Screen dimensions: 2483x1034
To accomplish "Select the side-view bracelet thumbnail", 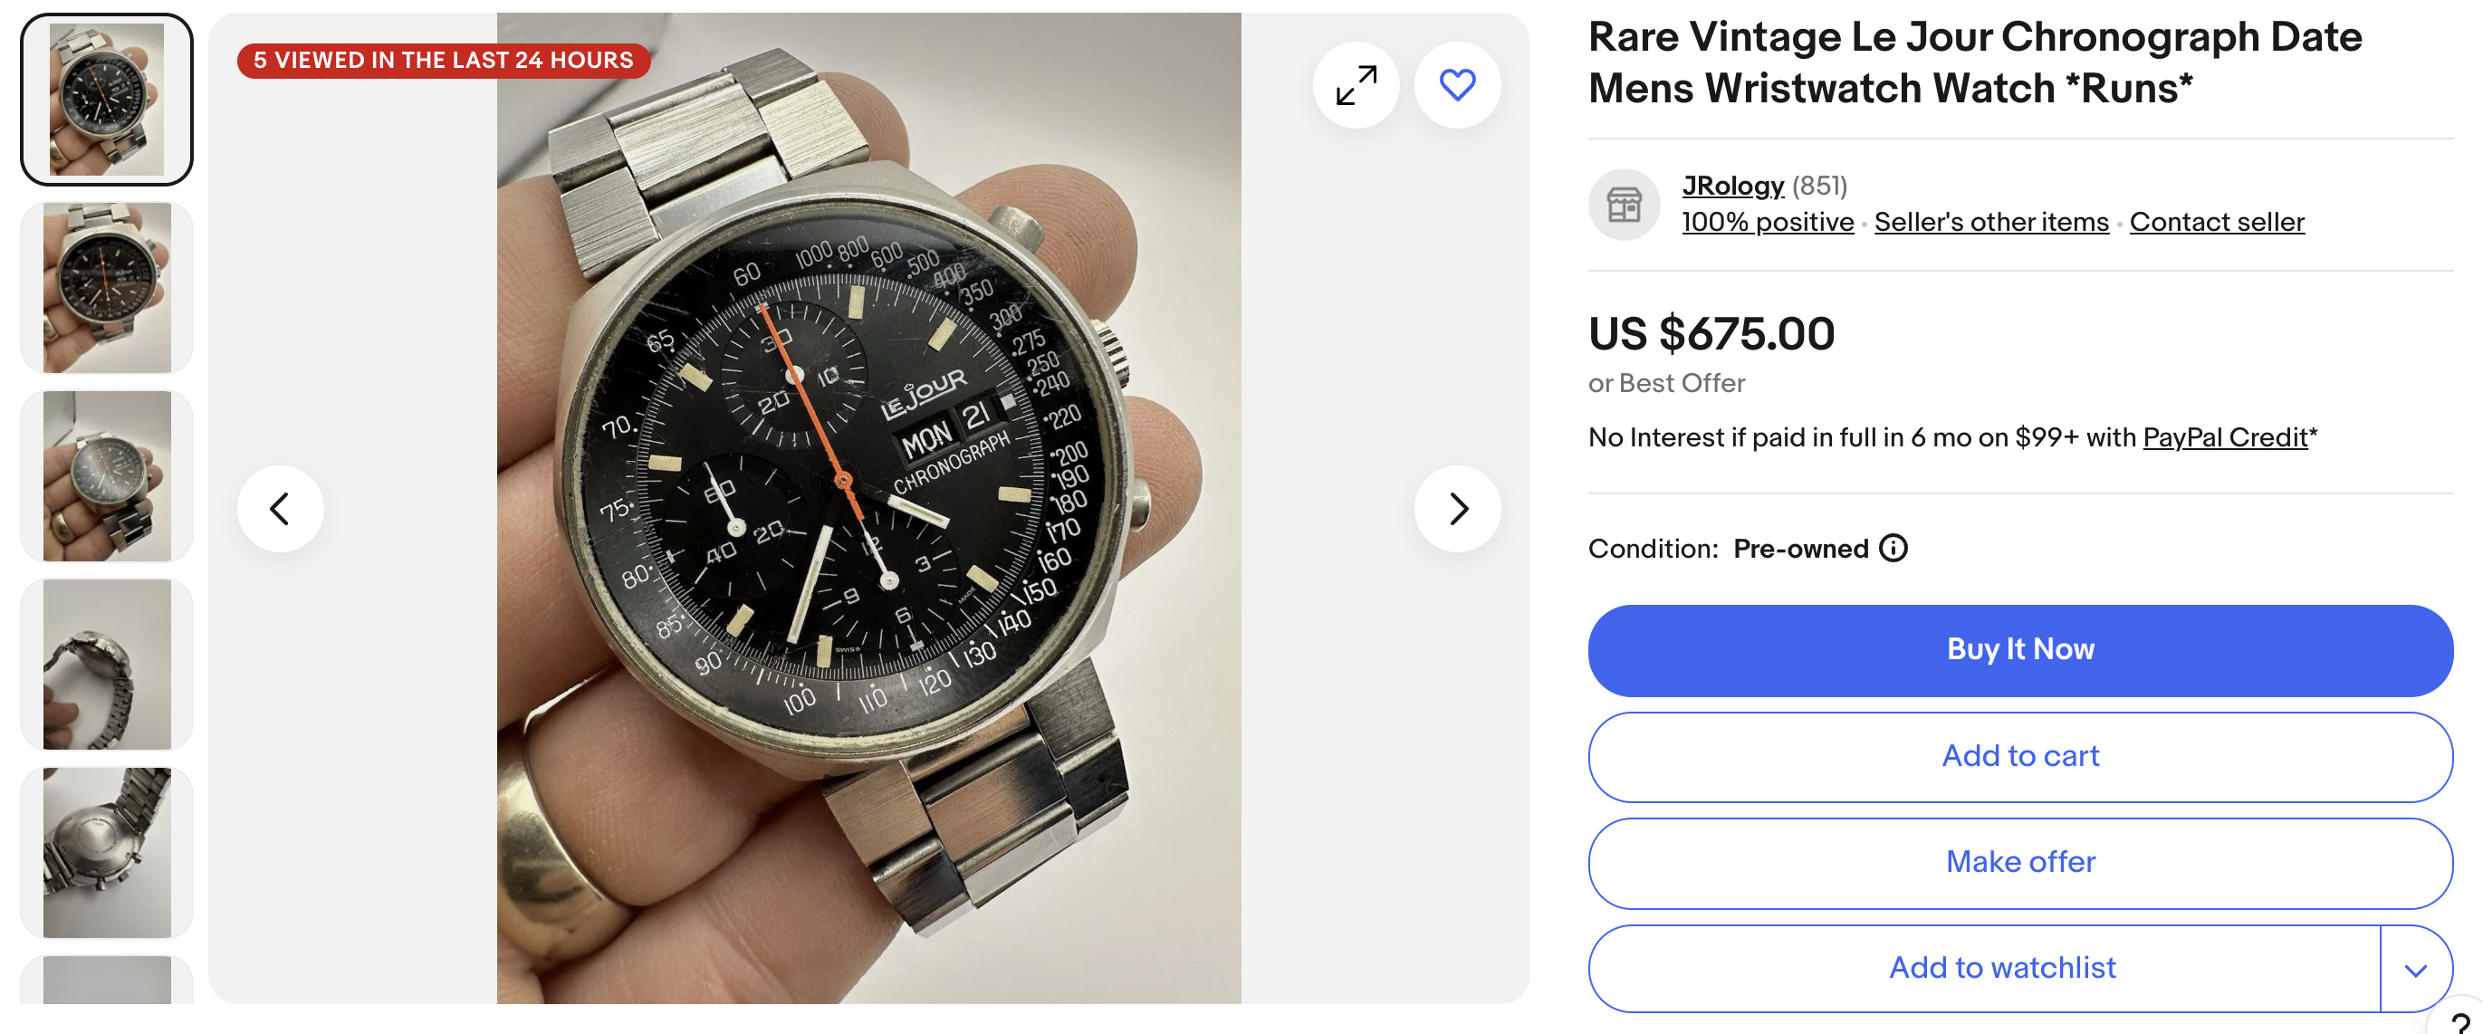I will pos(107,664).
